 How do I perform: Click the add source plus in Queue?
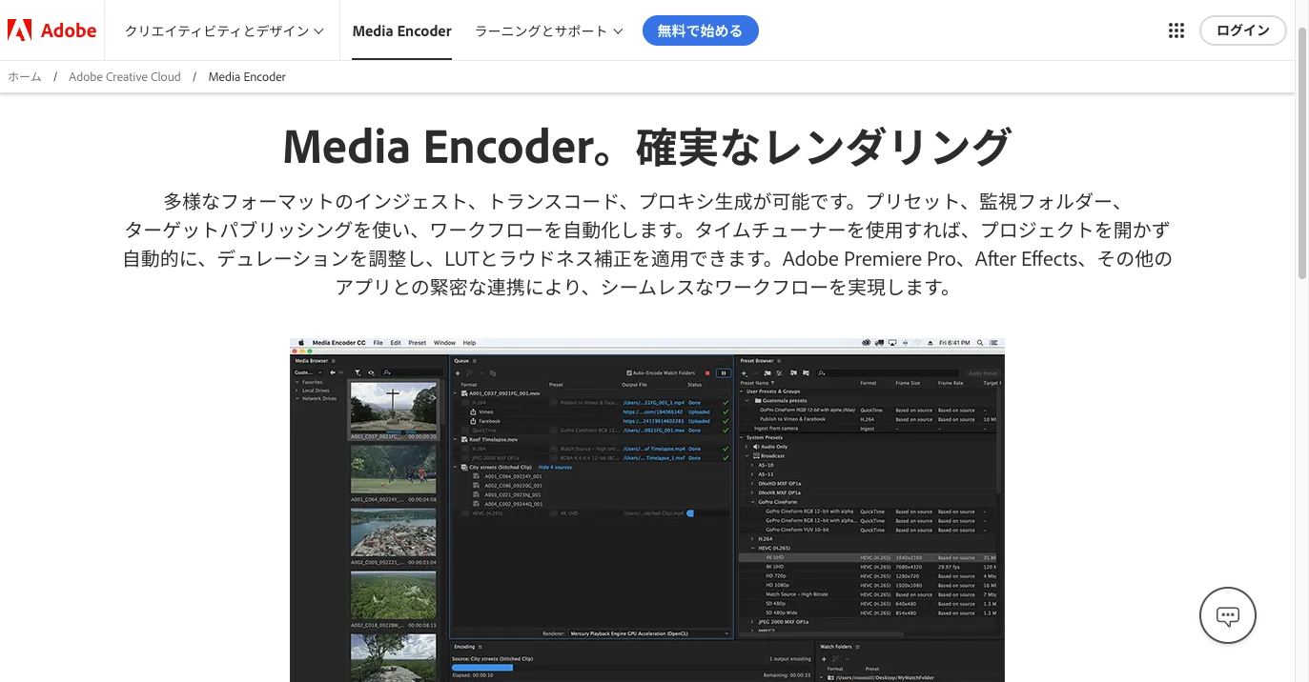coord(458,372)
